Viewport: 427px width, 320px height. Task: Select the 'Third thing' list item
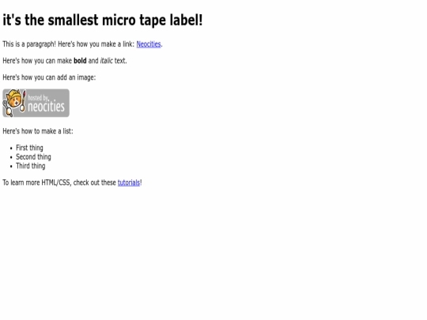31,166
